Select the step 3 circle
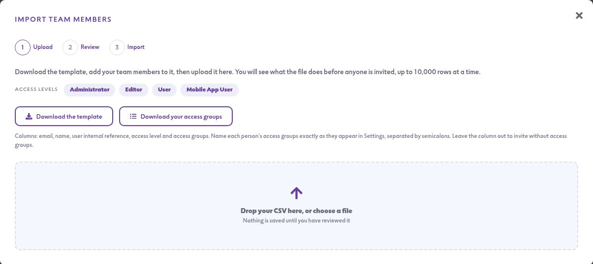This screenshot has width=593, height=264. [117, 47]
